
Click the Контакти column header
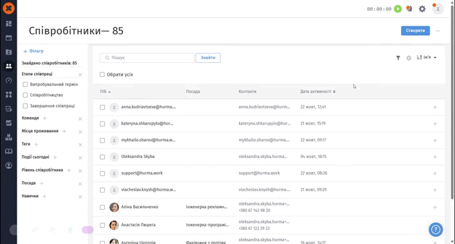[x=247, y=91]
